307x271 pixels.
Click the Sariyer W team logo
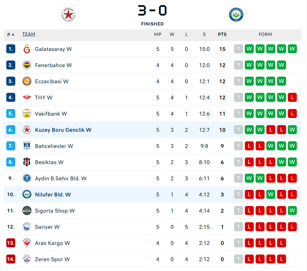tap(27, 227)
